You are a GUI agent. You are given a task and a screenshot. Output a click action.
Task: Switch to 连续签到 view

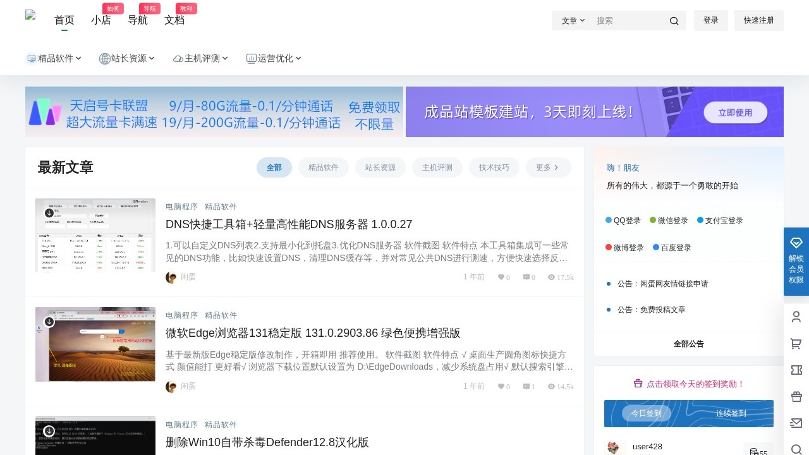point(731,413)
